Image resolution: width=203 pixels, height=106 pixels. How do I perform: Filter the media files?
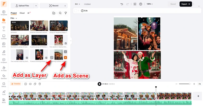[x=66, y=13]
